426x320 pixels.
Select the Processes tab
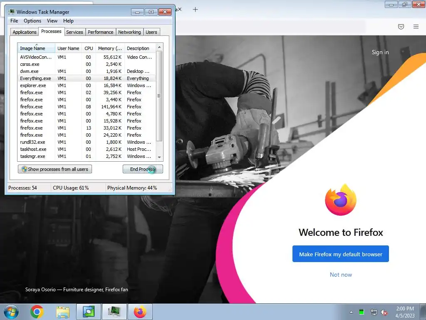click(51, 31)
